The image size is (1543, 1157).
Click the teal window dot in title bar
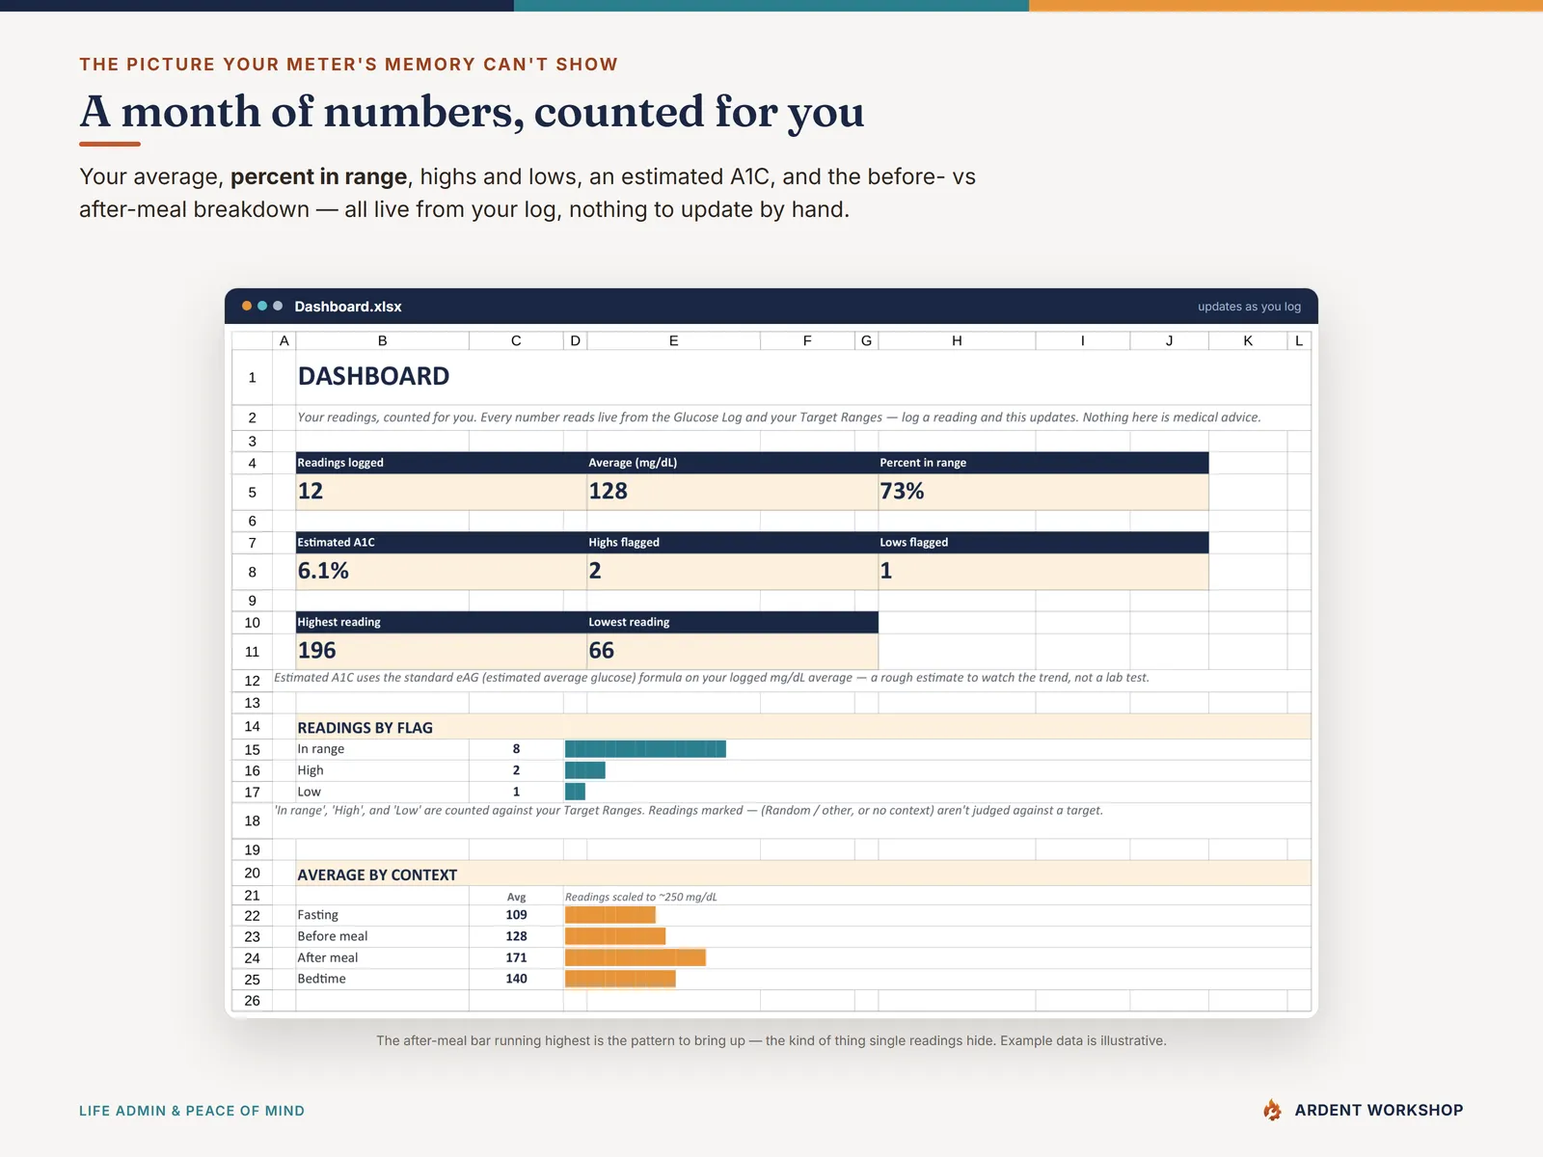262,306
